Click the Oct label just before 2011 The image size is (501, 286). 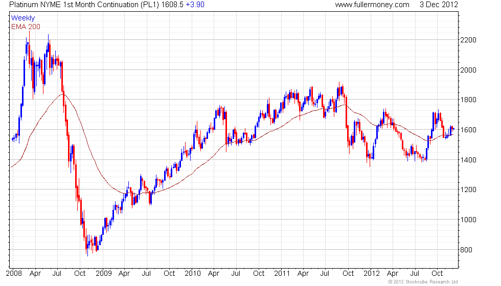[259, 273]
